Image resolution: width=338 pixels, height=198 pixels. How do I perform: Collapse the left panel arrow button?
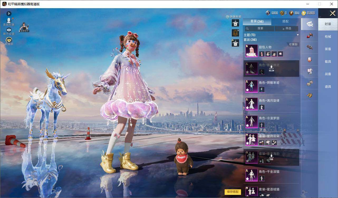point(9,13)
